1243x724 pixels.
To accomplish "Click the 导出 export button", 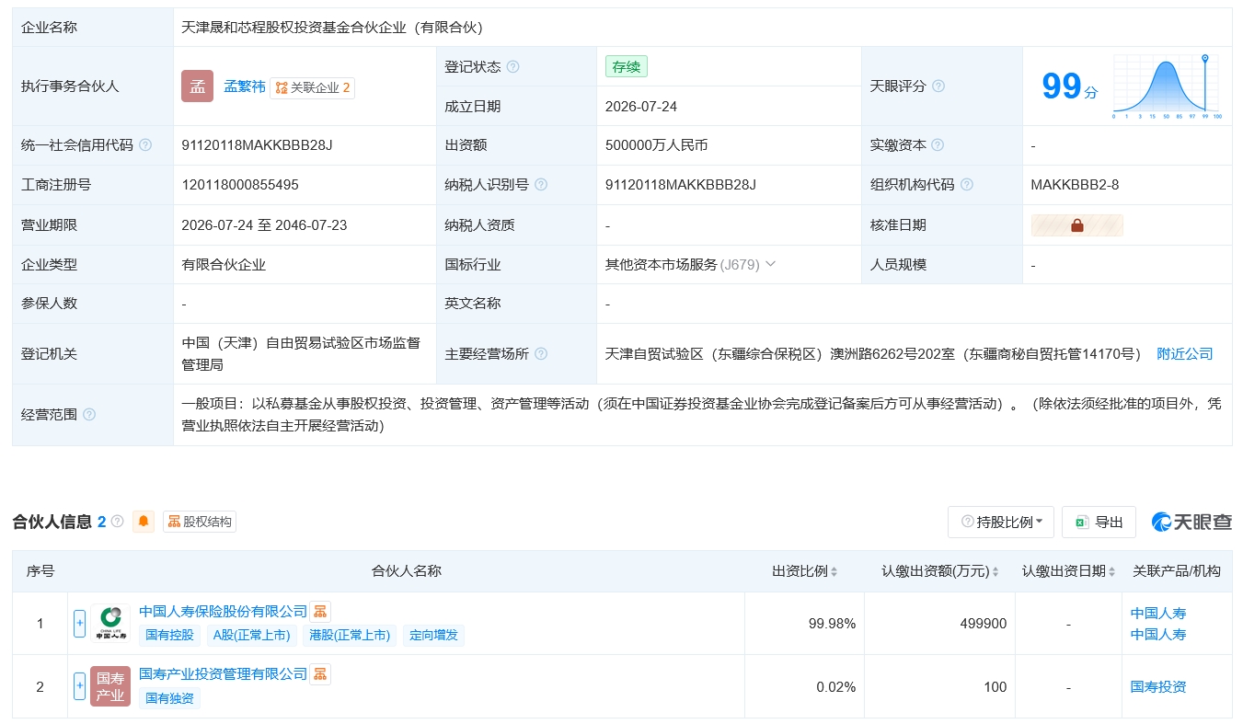I will (1099, 523).
